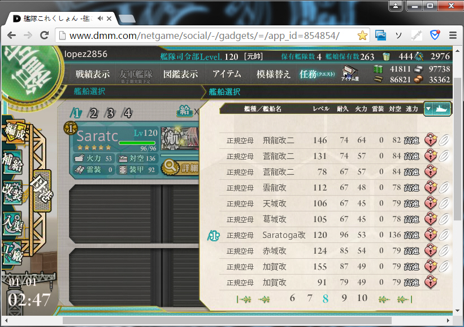Bookmark page with star icon
The height and width of the screenshot is (327, 464).
click(x=362, y=36)
